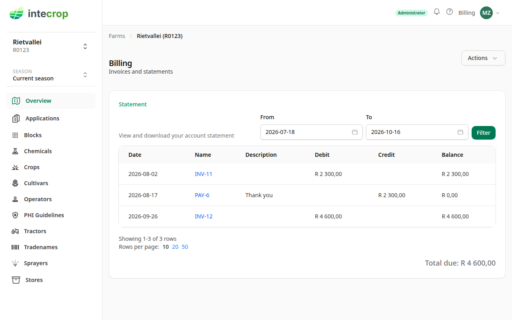Click the Balance column header
The height and width of the screenshot is (320, 512).
[452, 155]
